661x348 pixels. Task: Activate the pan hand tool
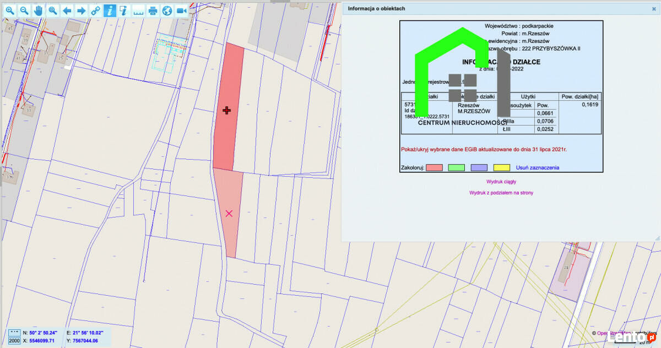(39, 10)
